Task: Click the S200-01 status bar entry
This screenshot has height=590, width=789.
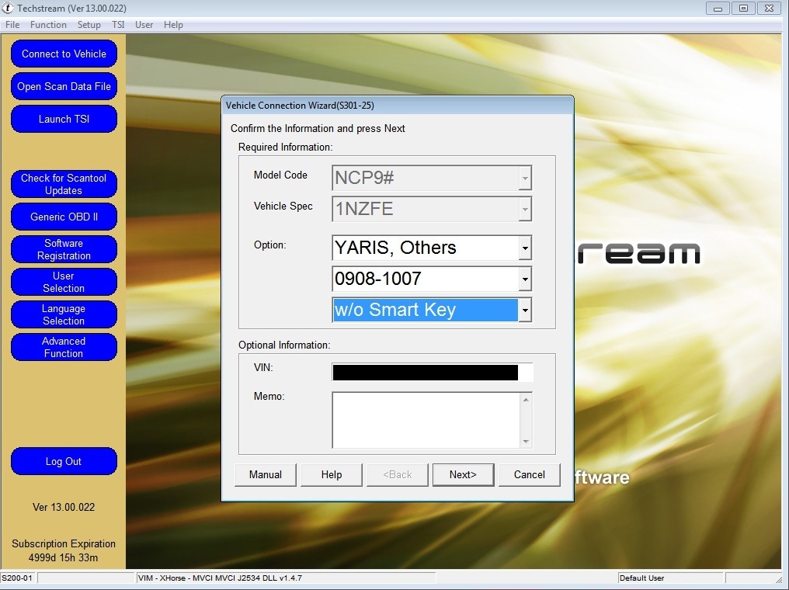Action: [18, 578]
